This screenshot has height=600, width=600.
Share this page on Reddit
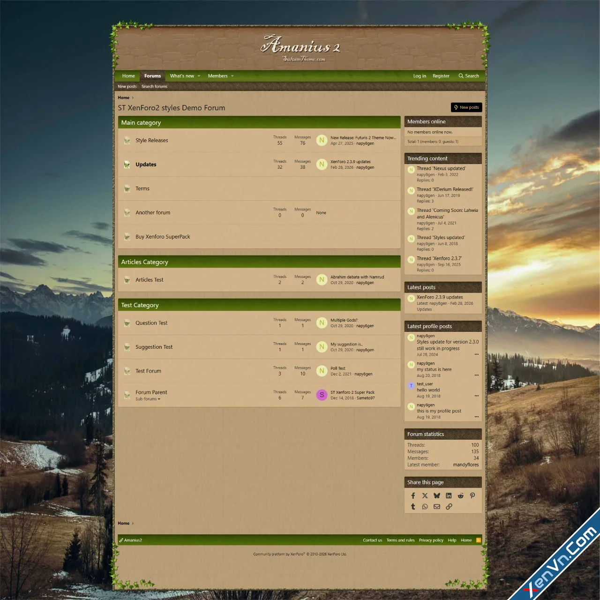460,495
